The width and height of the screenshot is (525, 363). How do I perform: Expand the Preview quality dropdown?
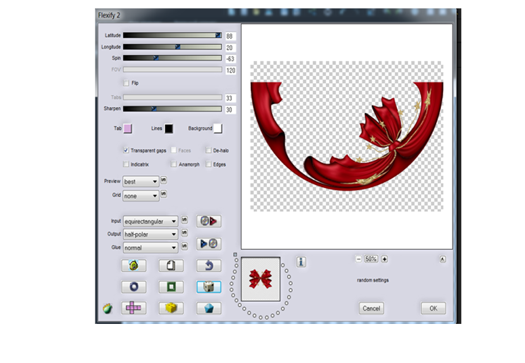(x=141, y=182)
